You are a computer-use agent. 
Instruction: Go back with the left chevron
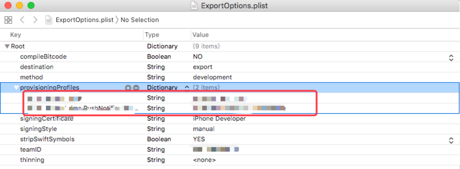tap(22, 20)
